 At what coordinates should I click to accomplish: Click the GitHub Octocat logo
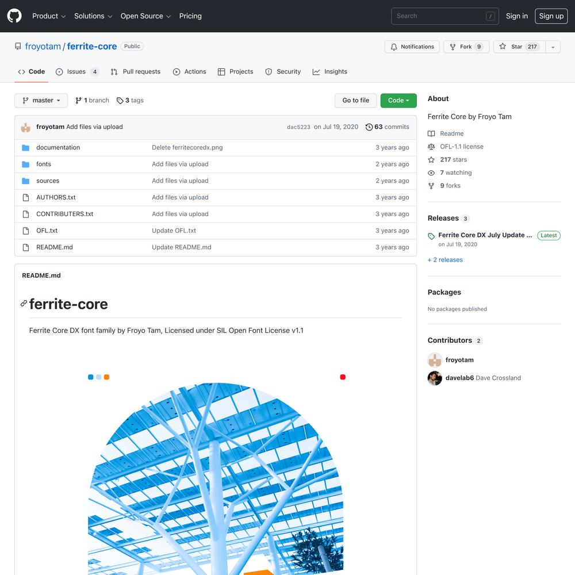pyautogui.click(x=14, y=16)
